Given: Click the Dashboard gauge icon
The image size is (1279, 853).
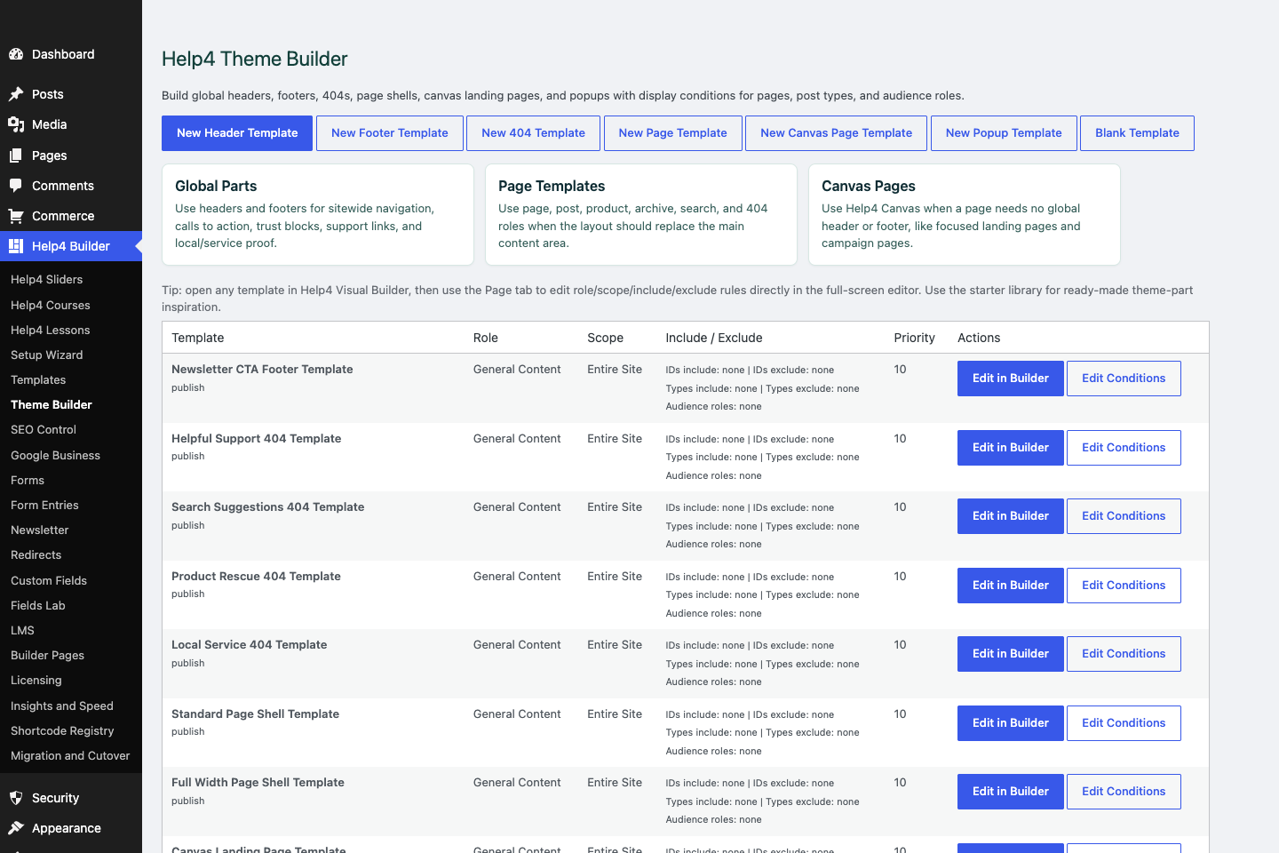Looking at the screenshot, I should [16, 54].
